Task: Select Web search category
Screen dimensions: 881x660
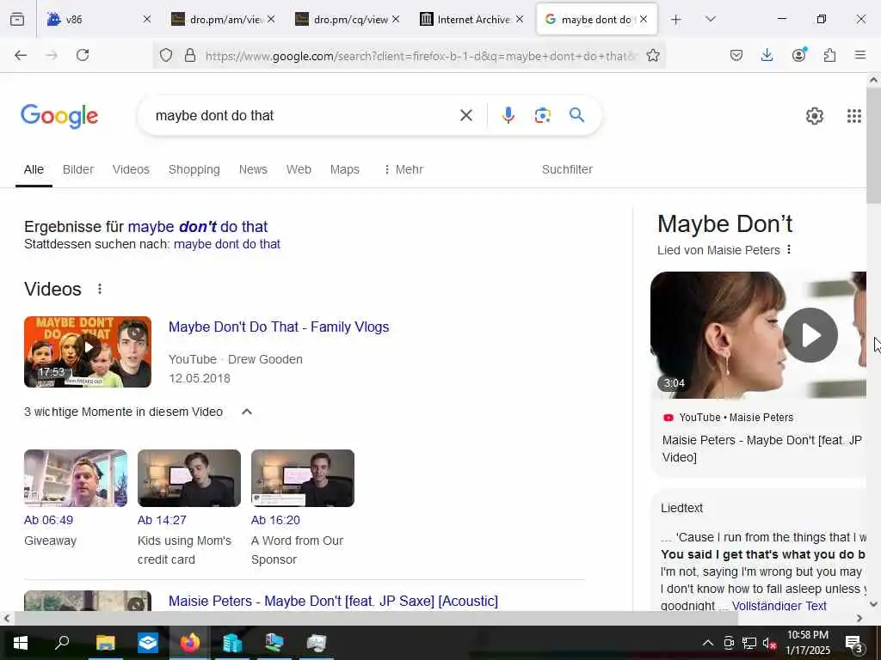Action: (x=299, y=169)
